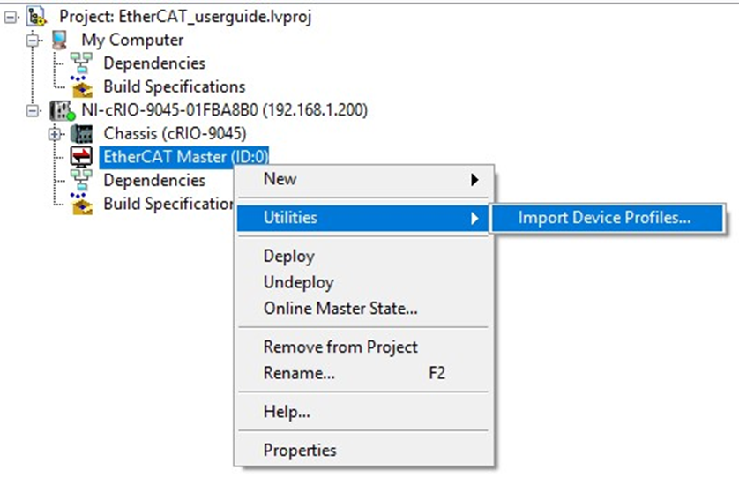Click the Chassis (cRIO-9045) icon
This screenshot has width=739, height=500.
coord(81,134)
